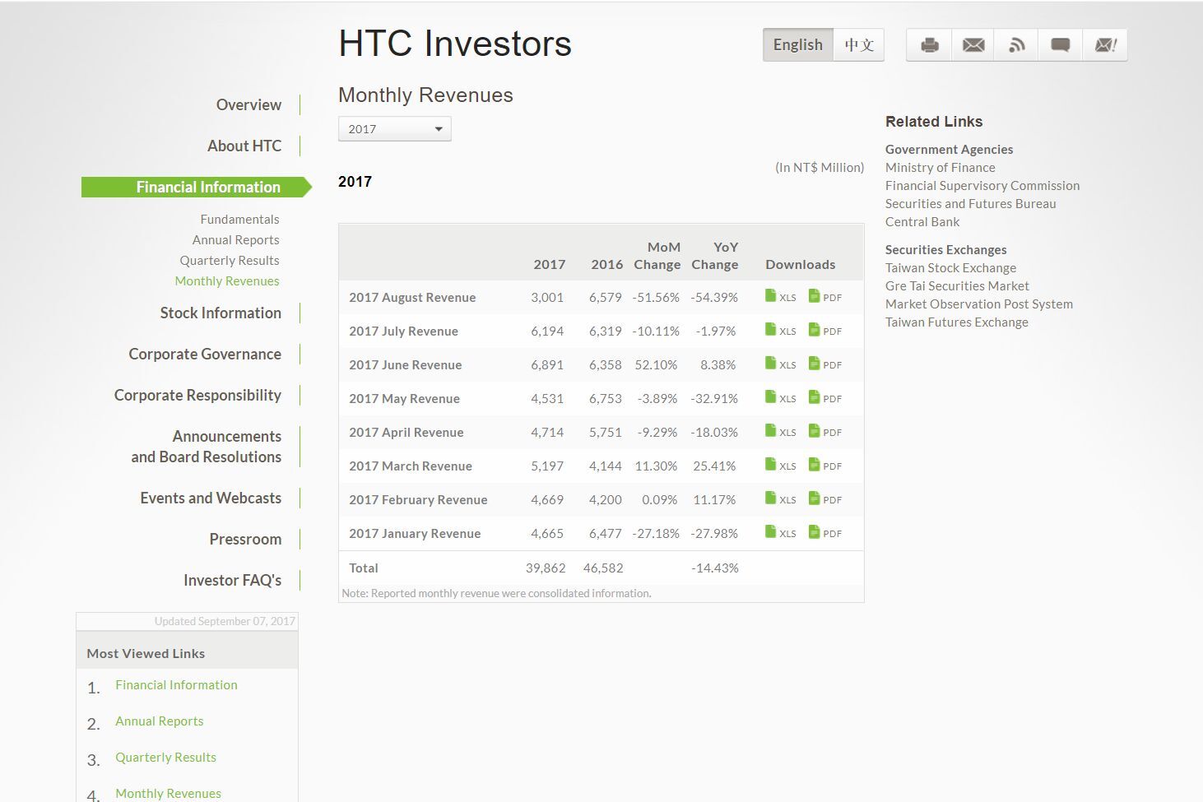Open Financial Supervisory Commission link
Viewport: 1203px width, 802px height.
click(982, 185)
